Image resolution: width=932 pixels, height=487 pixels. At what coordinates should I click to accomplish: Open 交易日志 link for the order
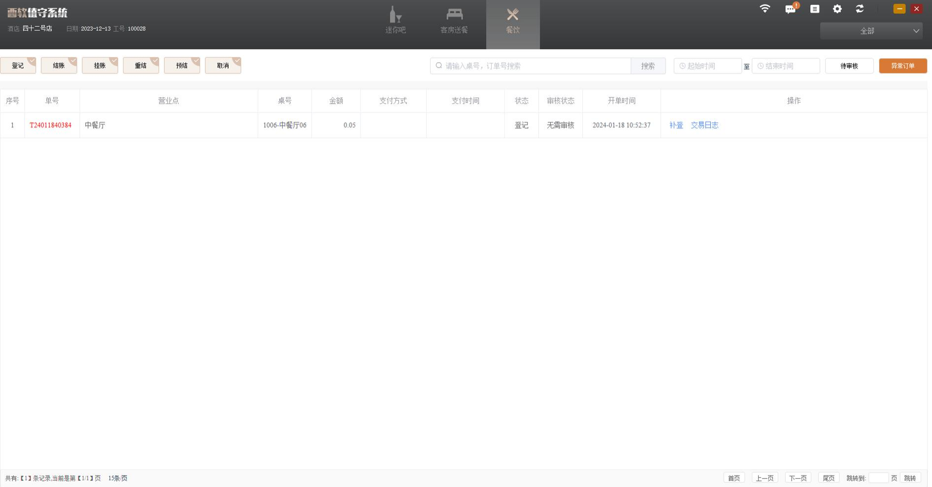point(704,125)
